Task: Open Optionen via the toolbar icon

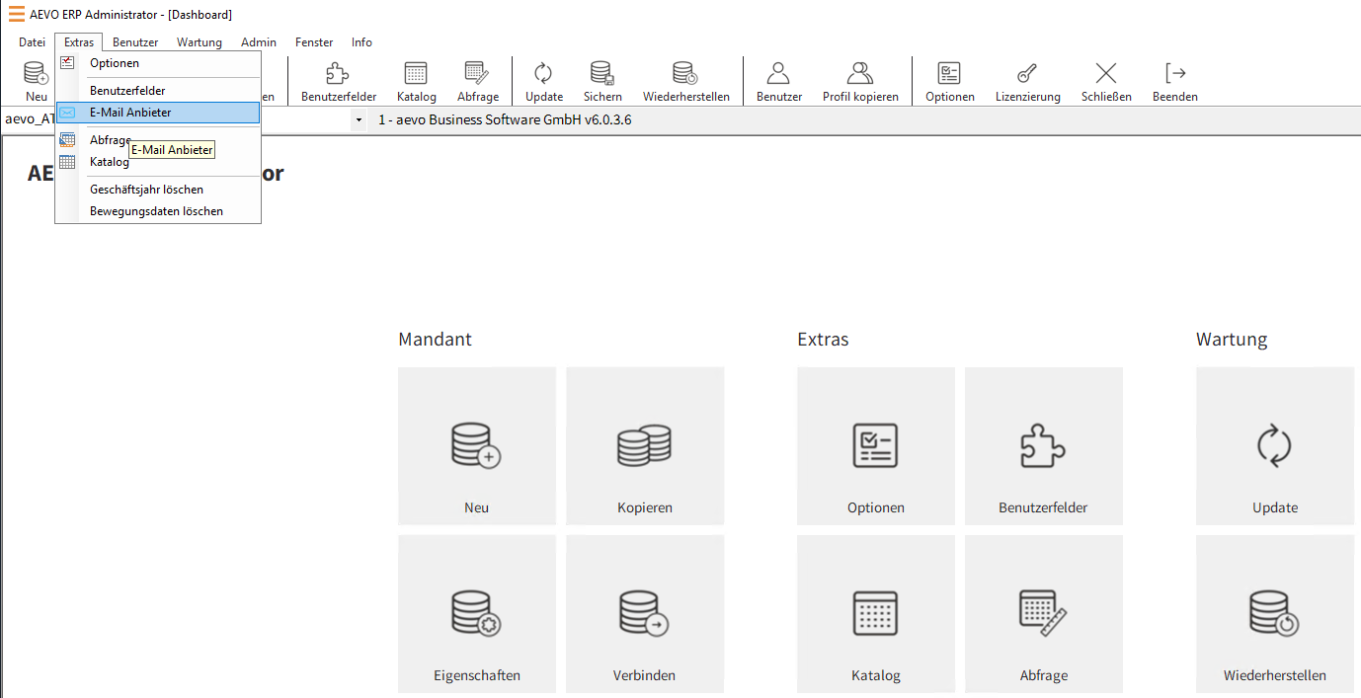Action: 949,79
